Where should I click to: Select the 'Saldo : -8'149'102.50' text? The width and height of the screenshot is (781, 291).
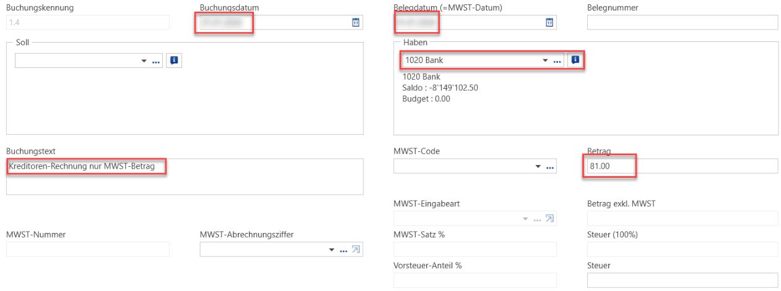pos(440,88)
